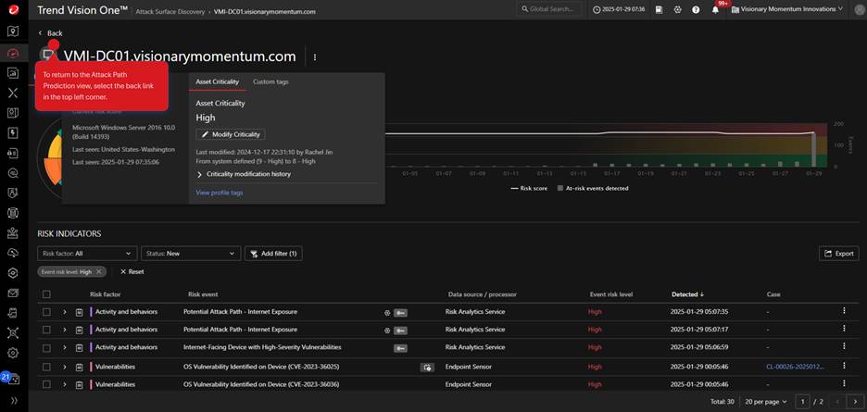867x412 pixels.
Task: Click the page number input field
Action: [802, 402]
